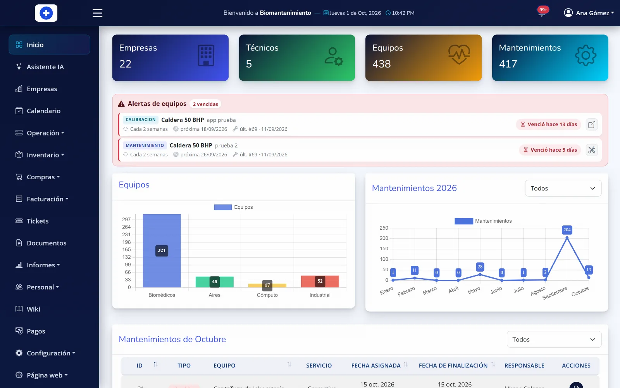Screen dimensions: 620x388
Task: Click the building icon in Empresas card
Action: [x=206, y=55]
